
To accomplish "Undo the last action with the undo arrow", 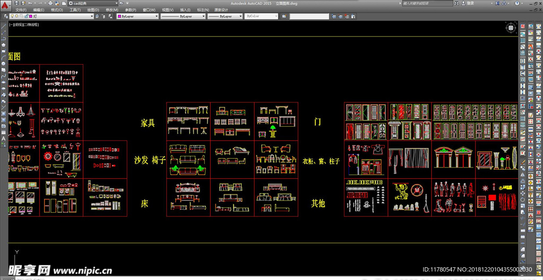I will [30, 3].
